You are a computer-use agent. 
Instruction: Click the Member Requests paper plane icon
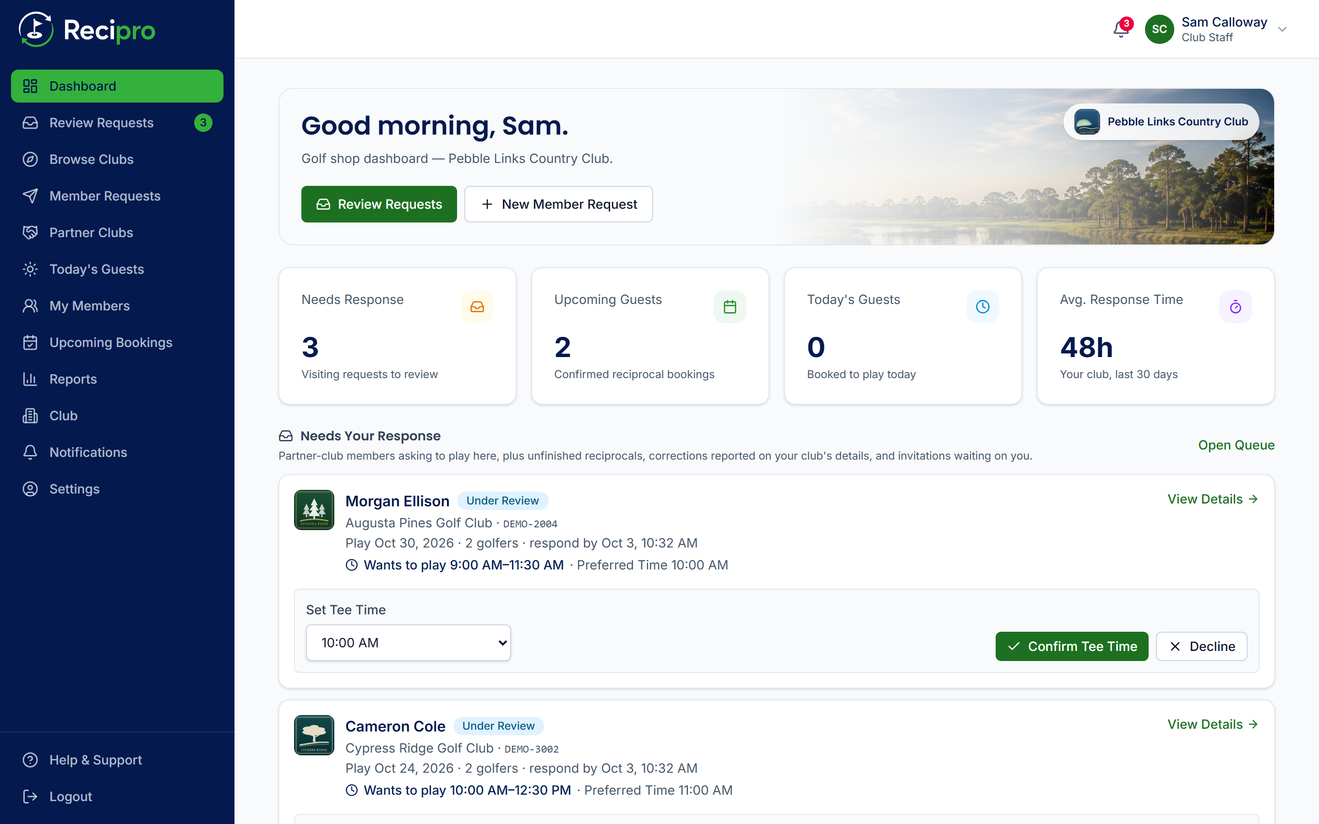coord(30,195)
